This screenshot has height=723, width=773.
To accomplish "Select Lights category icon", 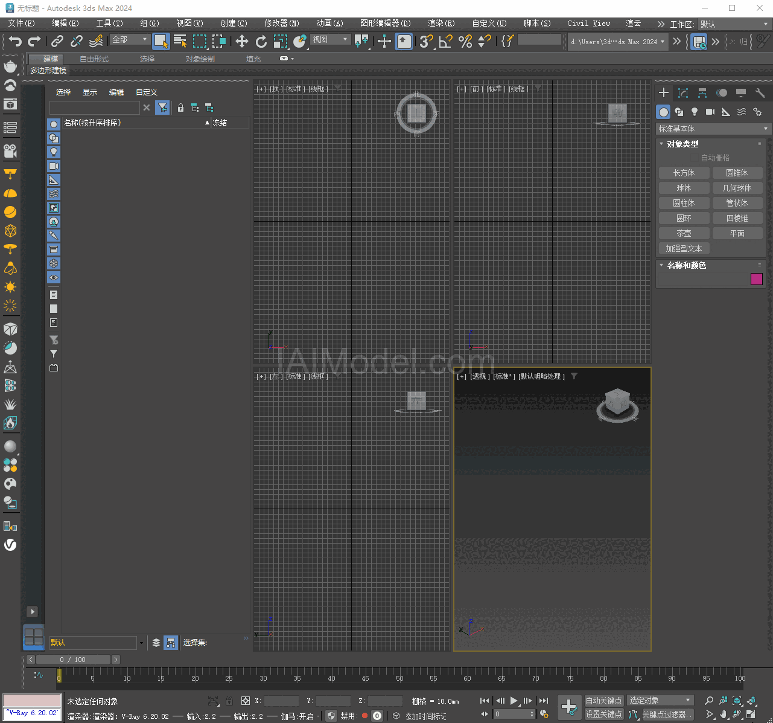I will [x=695, y=112].
